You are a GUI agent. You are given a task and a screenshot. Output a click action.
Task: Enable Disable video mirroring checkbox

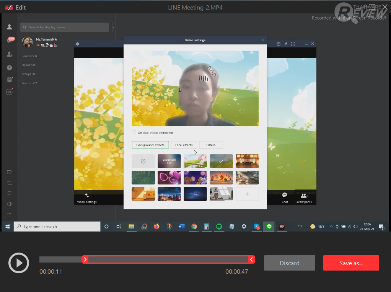point(134,133)
